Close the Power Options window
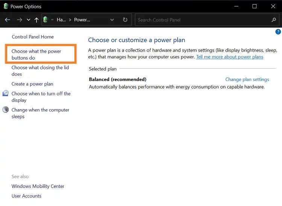 (x=273, y=6)
